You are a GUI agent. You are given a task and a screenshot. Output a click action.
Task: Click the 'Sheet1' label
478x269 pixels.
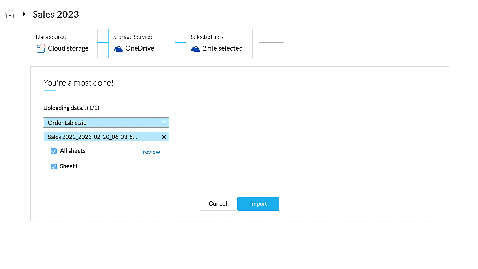tap(69, 166)
